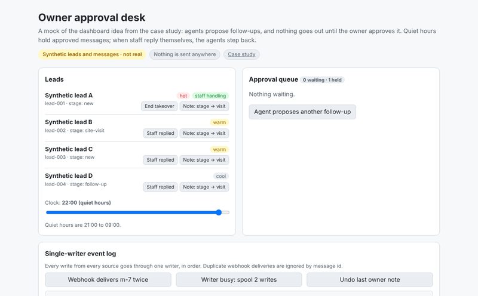Click the 'warm' badge on lead C
This screenshot has width=478, height=296.
pos(219,150)
